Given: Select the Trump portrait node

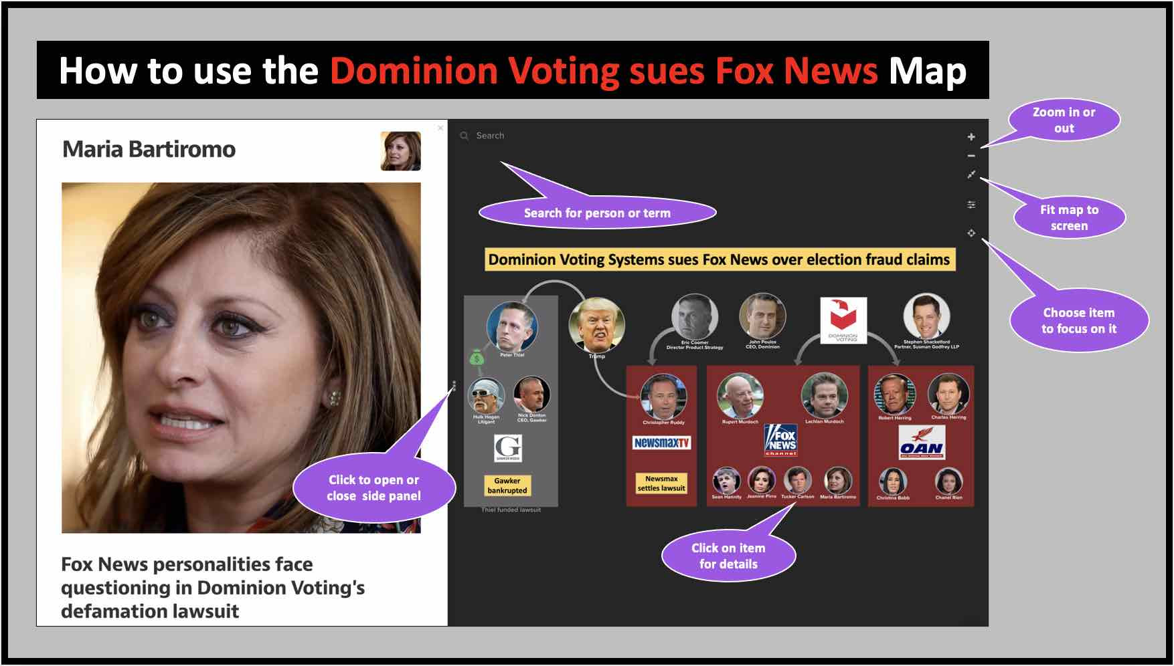Looking at the screenshot, I should click(x=596, y=325).
